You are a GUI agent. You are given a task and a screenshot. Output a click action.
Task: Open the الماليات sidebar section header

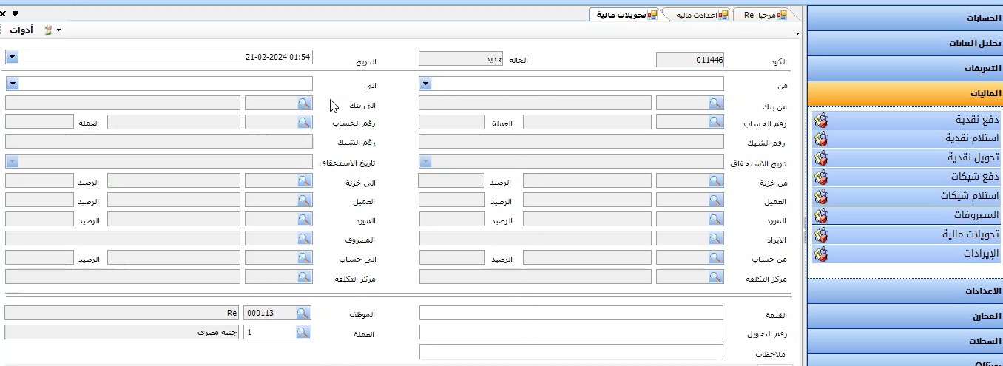[905, 93]
